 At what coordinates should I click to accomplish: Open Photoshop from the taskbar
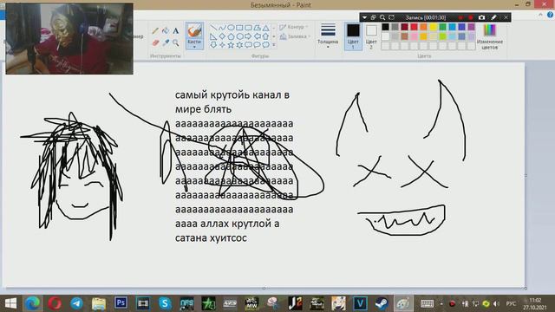click(121, 303)
